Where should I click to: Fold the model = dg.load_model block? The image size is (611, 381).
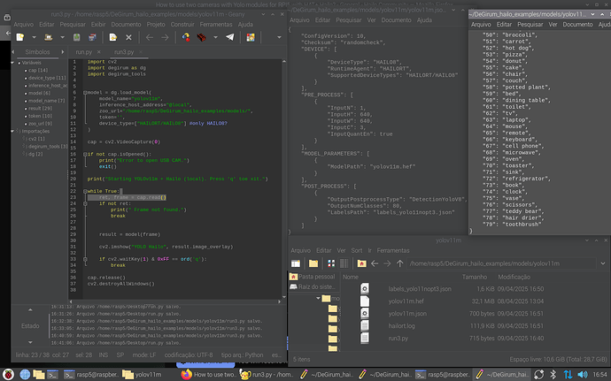tap(85, 91)
